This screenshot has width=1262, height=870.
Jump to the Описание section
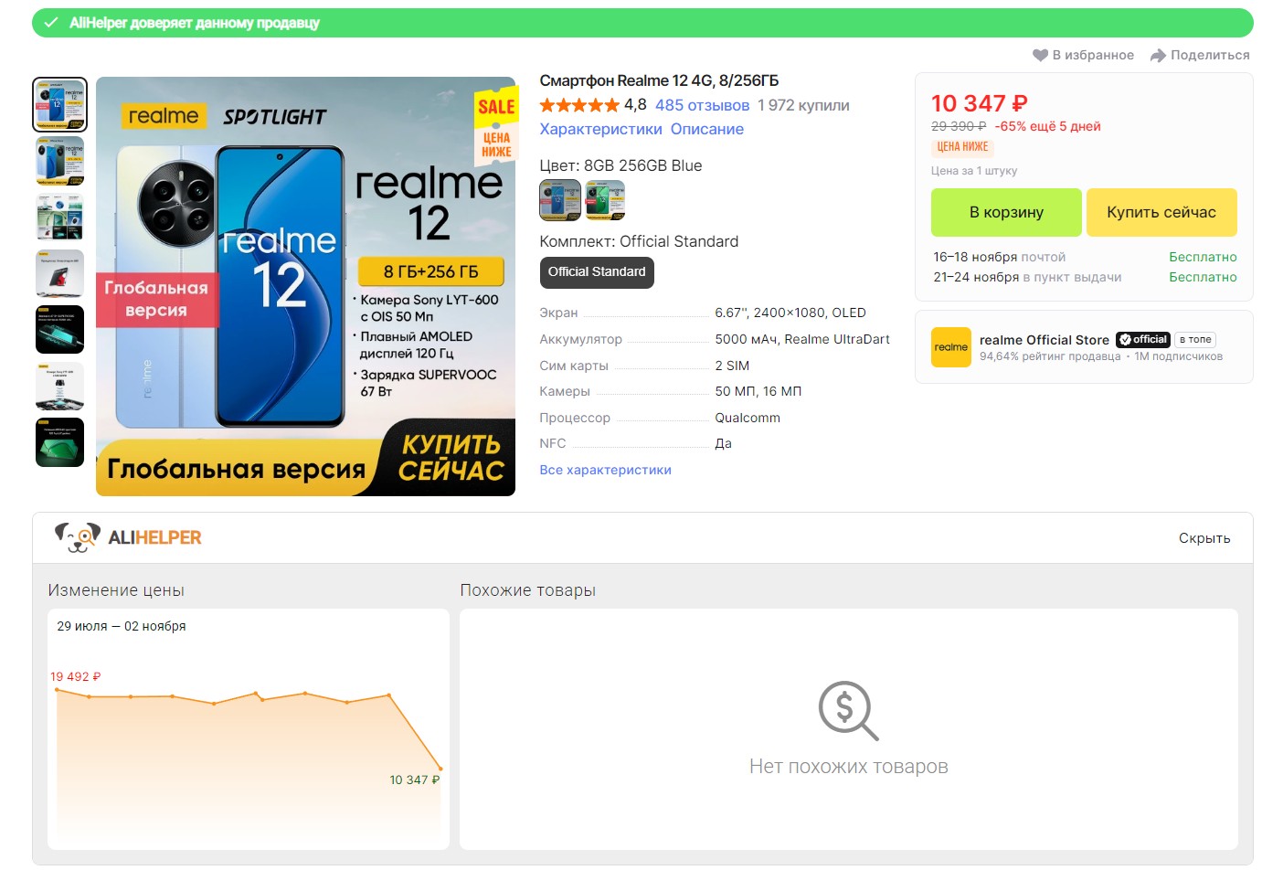pos(706,130)
